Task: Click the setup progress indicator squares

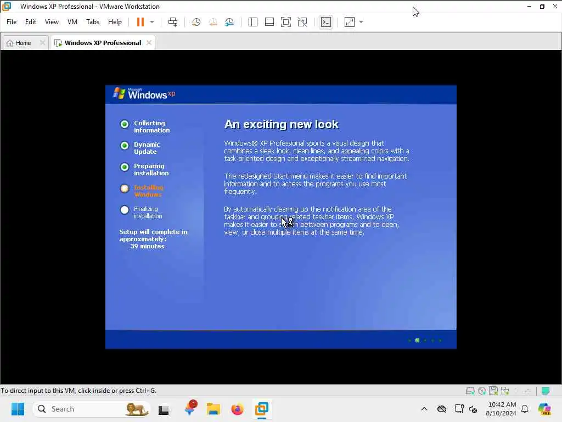Action: click(x=425, y=340)
